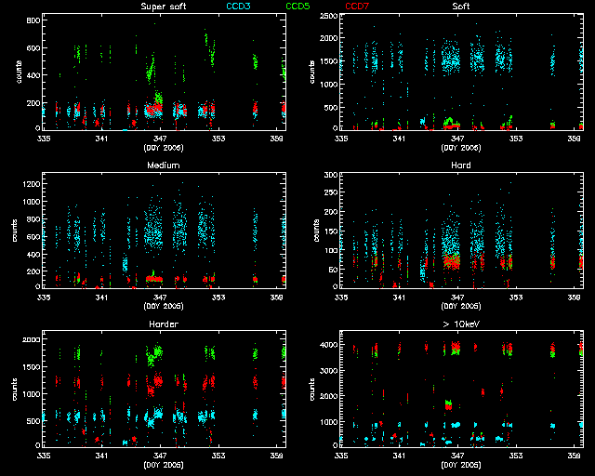Click the 'Hard' panel title

tap(459, 165)
